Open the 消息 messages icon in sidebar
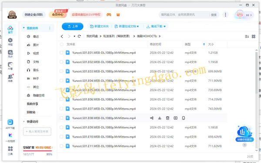The width and height of the screenshot is (261, 163). click(10, 78)
